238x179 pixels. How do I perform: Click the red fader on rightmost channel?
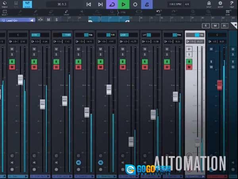click(x=219, y=84)
